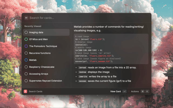This screenshot has height=108, width=173.
Task: Click the imread inline code tag
Action: pyautogui.click(x=82, y=67)
